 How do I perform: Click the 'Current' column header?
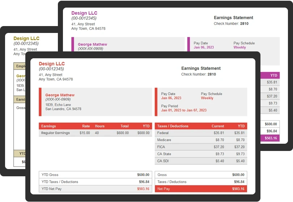click(x=218, y=126)
